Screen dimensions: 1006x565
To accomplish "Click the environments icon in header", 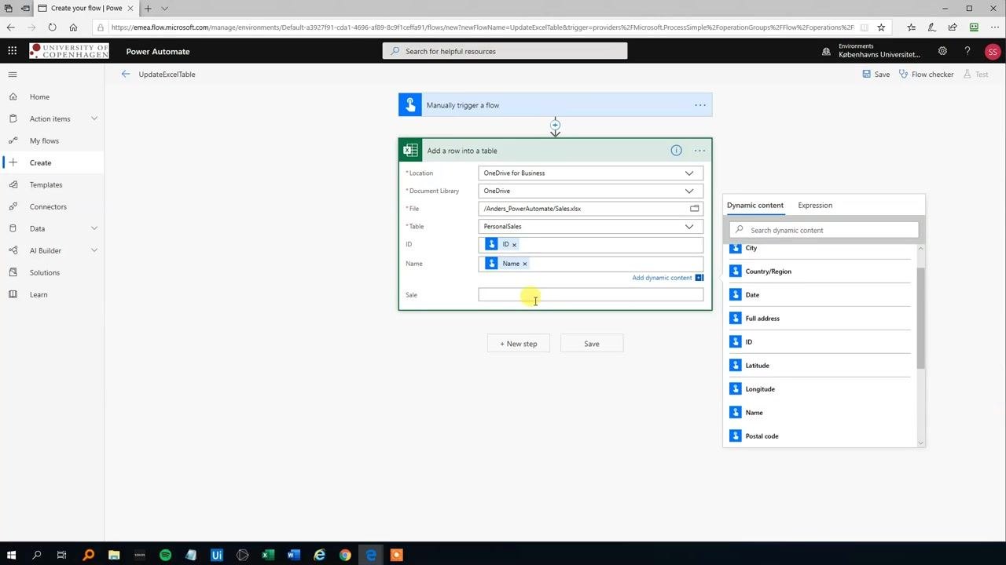I will click(826, 51).
